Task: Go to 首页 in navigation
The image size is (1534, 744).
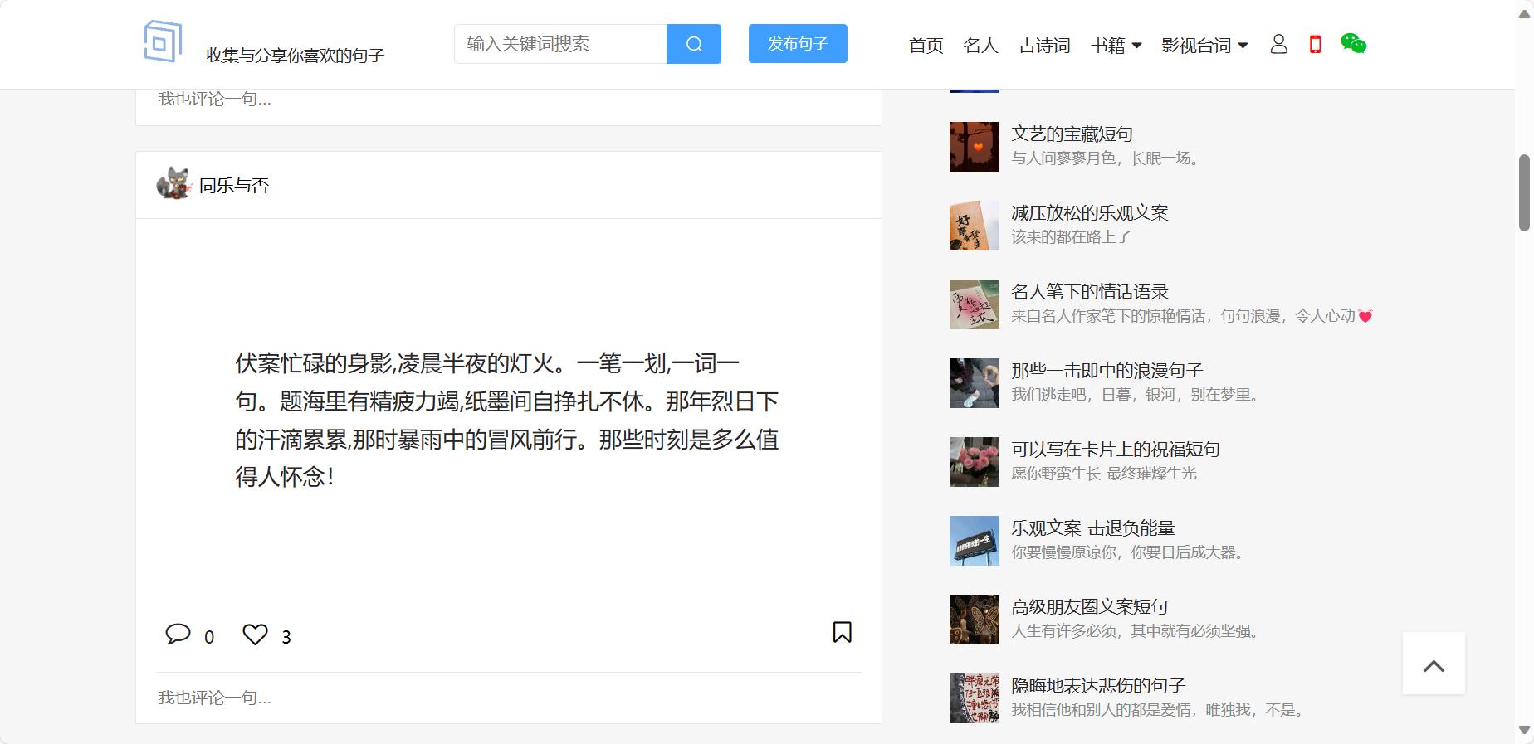Action: (926, 45)
